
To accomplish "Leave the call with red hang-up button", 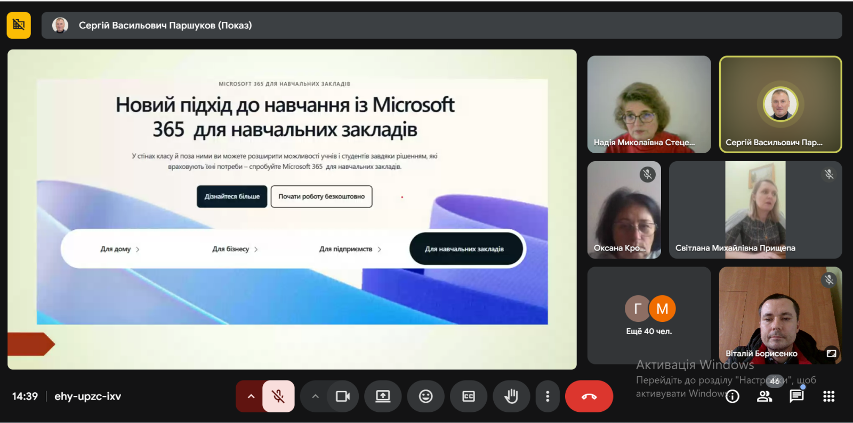I will point(589,396).
